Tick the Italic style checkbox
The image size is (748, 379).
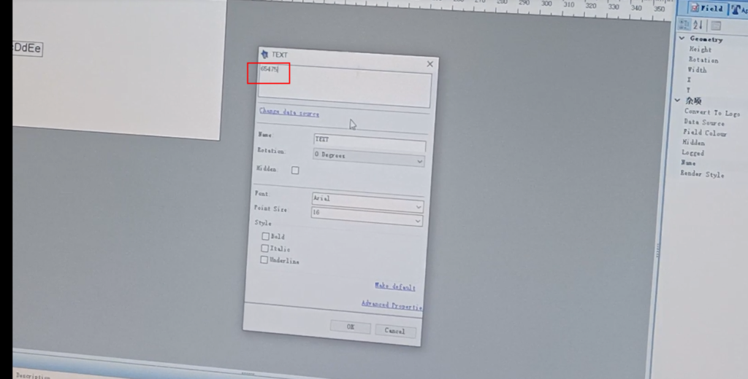[264, 249]
